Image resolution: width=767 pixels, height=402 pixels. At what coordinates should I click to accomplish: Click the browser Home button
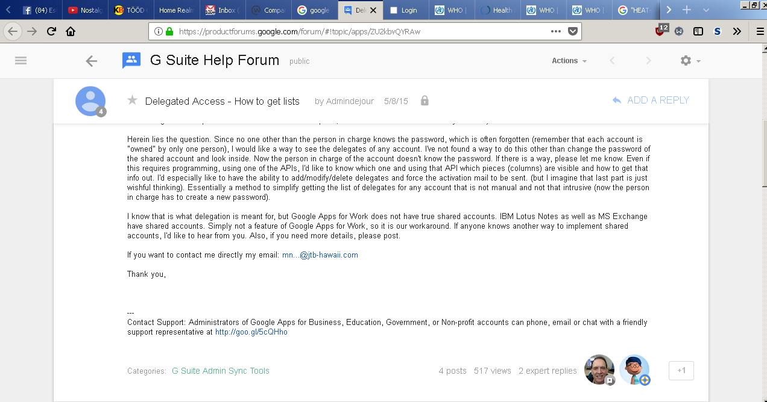(71, 31)
